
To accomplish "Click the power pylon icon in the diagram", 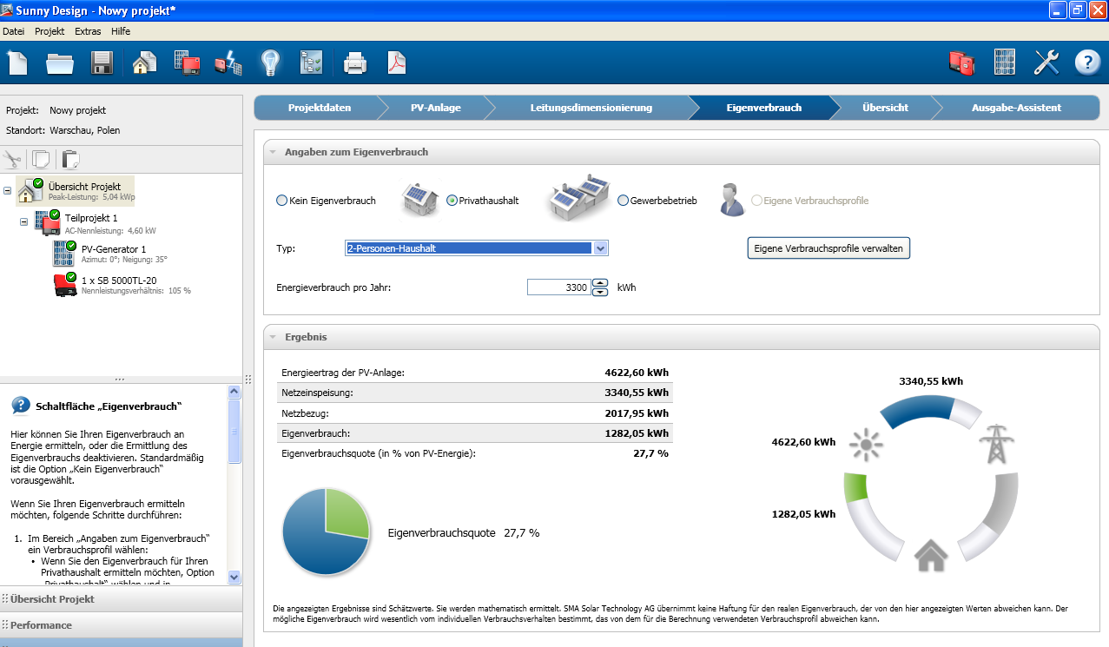I will (x=995, y=443).
